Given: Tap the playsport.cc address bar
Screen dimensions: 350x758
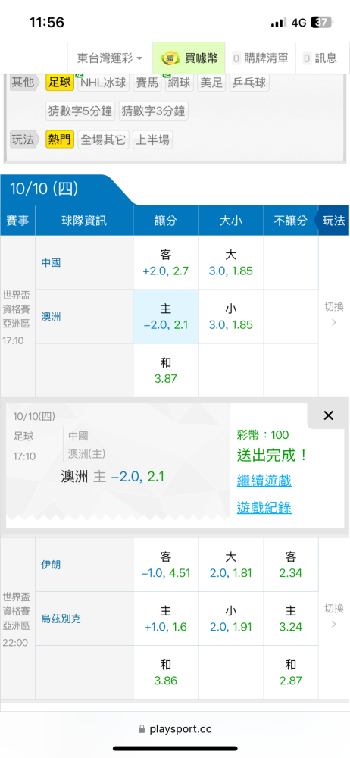Looking at the screenshot, I should click(175, 729).
